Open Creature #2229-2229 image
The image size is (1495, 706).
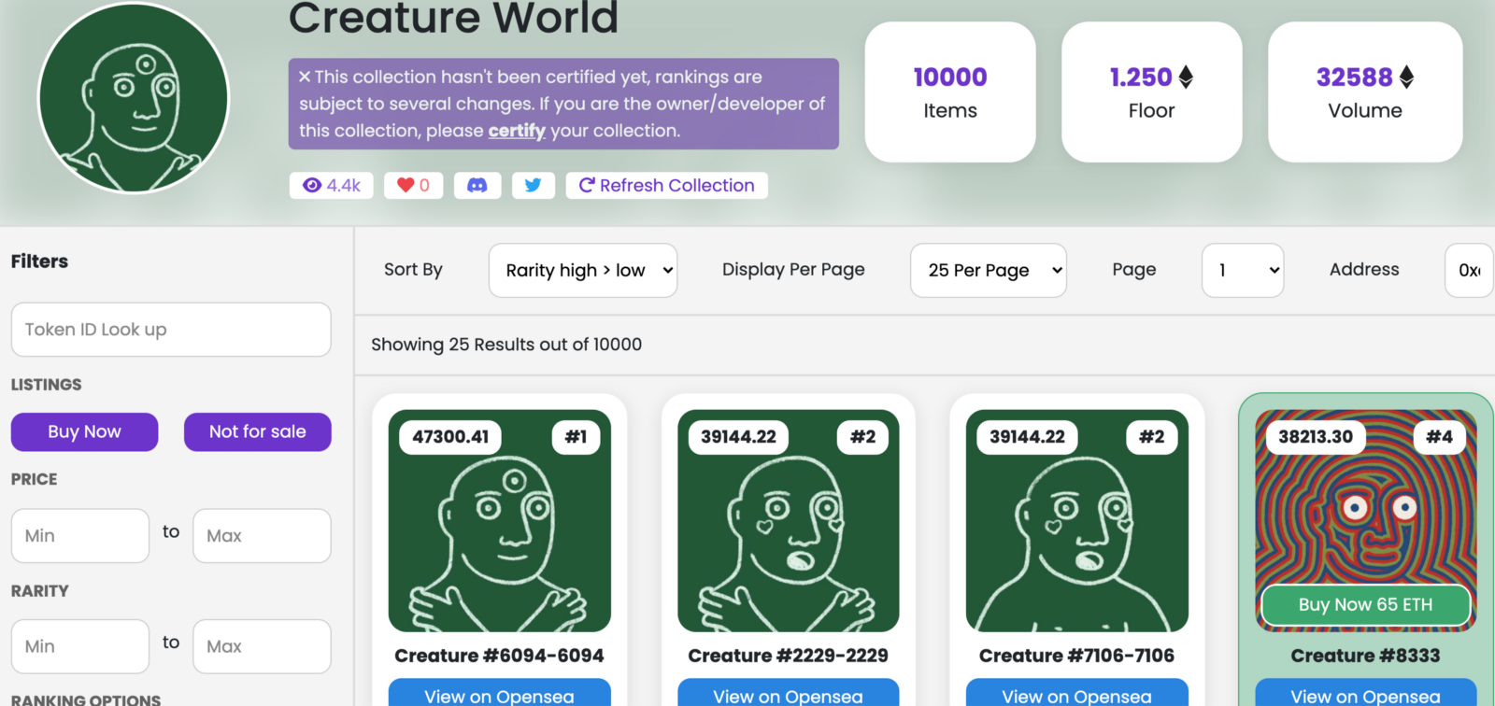[x=789, y=520]
